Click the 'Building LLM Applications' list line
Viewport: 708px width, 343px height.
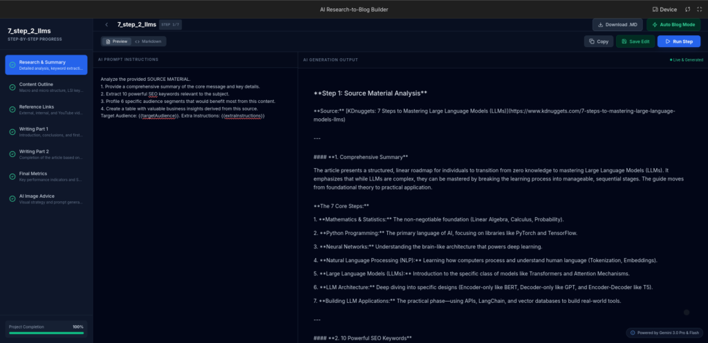point(467,301)
